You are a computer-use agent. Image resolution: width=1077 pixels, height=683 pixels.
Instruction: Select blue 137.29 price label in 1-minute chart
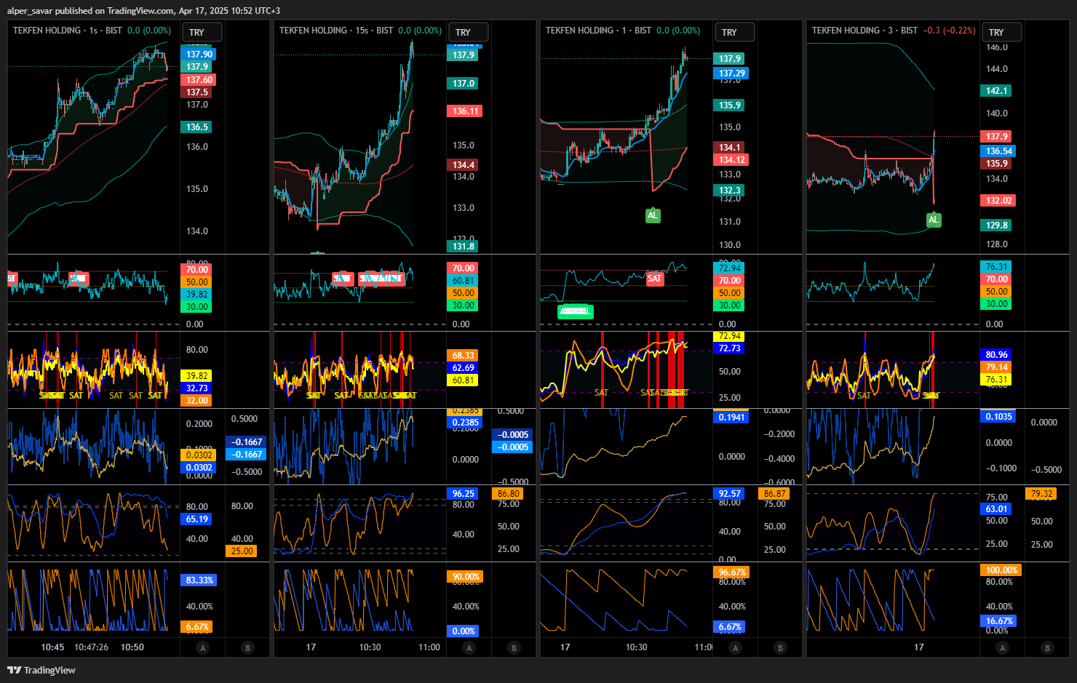(731, 73)
